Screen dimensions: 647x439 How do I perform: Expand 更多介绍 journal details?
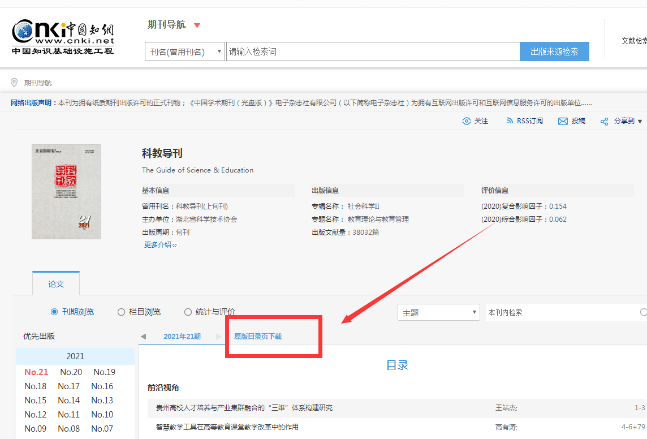(161, 244)
